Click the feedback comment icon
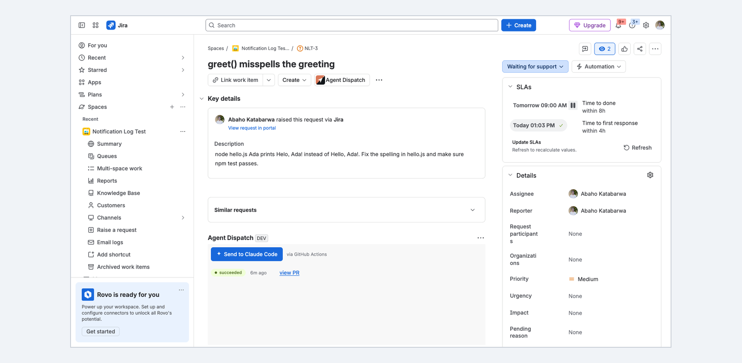 click(x=585, y=49)
